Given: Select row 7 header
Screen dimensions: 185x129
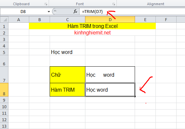Looking at the screenshot, I should 4,75.
